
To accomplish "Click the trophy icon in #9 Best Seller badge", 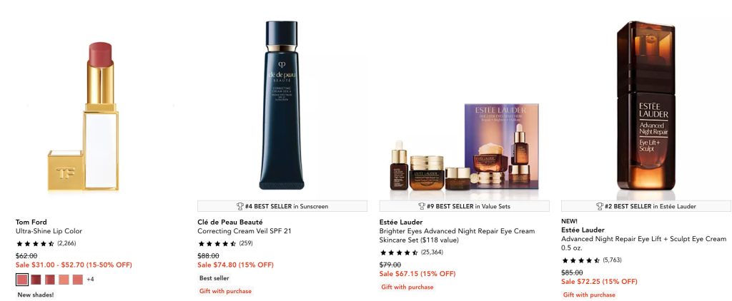I will [x=422, y=206].
